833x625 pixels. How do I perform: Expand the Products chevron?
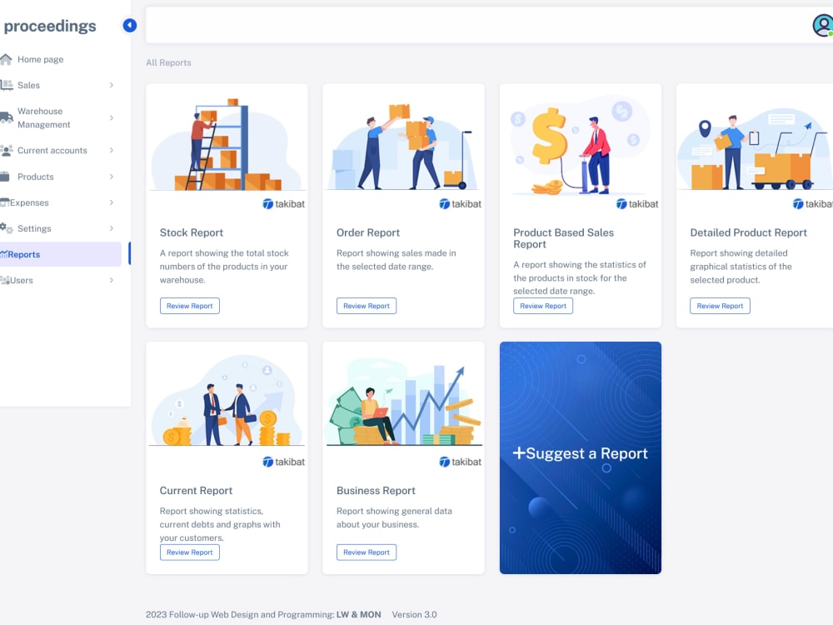tap(112, 177)
